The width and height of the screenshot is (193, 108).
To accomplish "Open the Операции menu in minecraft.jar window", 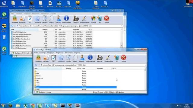I will pos(51,53).
